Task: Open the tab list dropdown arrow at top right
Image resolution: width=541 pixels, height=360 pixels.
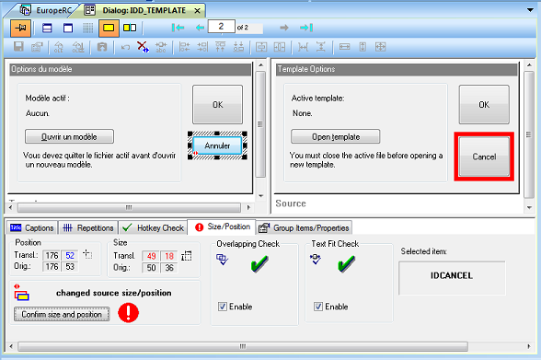Action: (530, 10)
